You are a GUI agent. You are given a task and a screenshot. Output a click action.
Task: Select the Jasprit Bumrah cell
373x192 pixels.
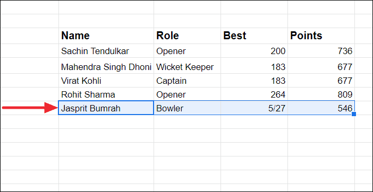(106, 108)
